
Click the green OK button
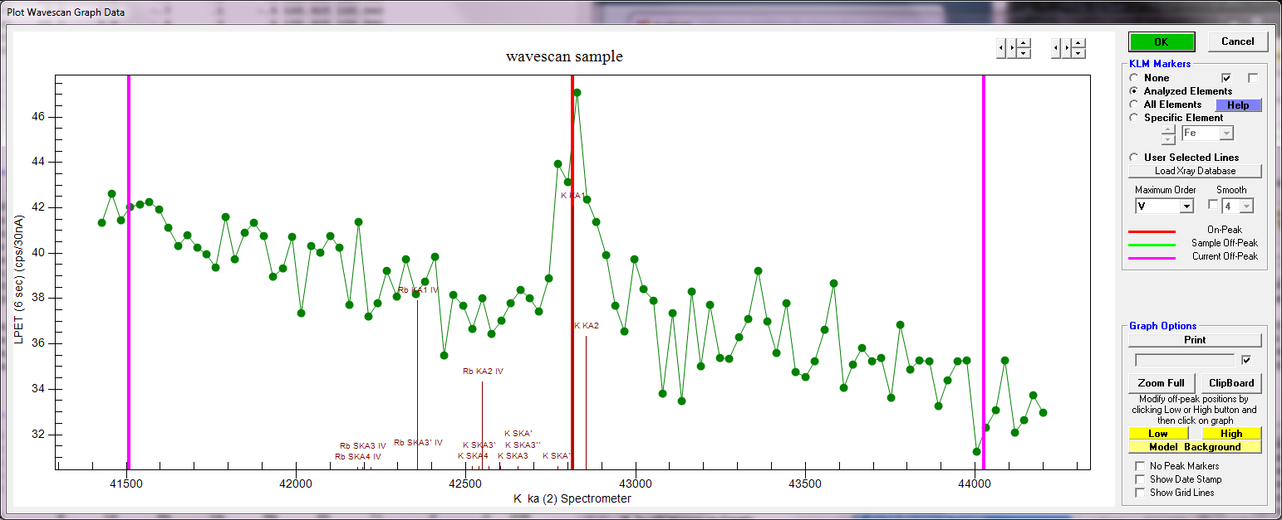point(1161,41)
